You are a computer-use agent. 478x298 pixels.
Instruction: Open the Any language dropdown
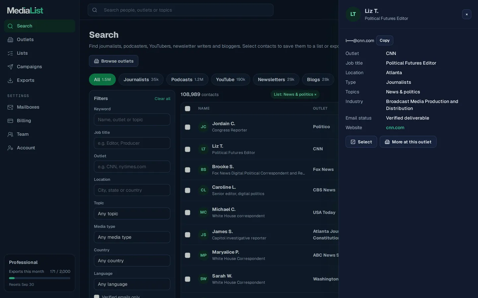(132, 284)
